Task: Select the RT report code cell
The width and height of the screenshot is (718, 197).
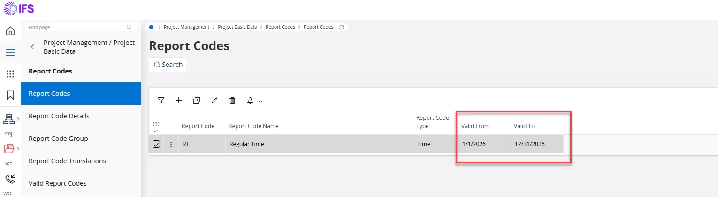Action: [x=202, y=144]
